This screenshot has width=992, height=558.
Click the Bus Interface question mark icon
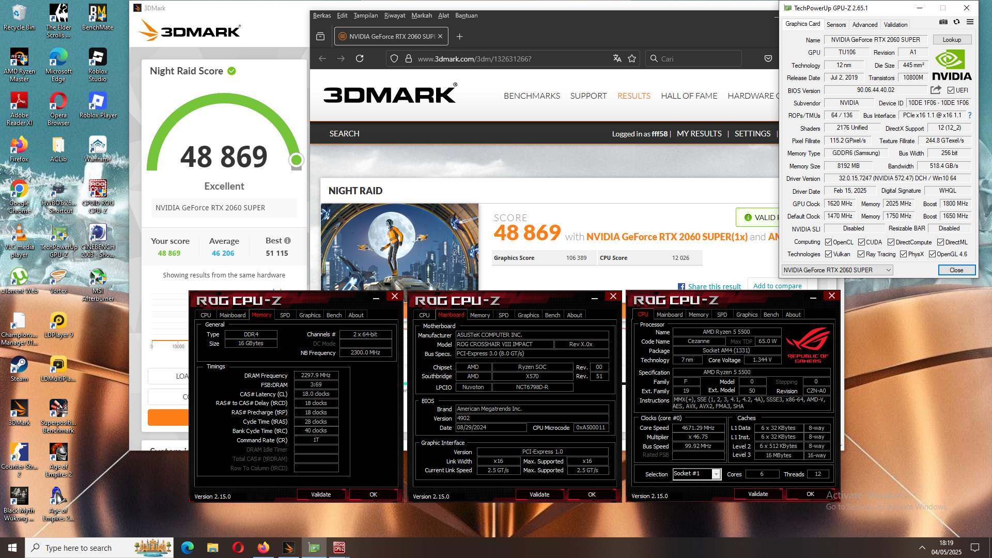tap(970, 115)
